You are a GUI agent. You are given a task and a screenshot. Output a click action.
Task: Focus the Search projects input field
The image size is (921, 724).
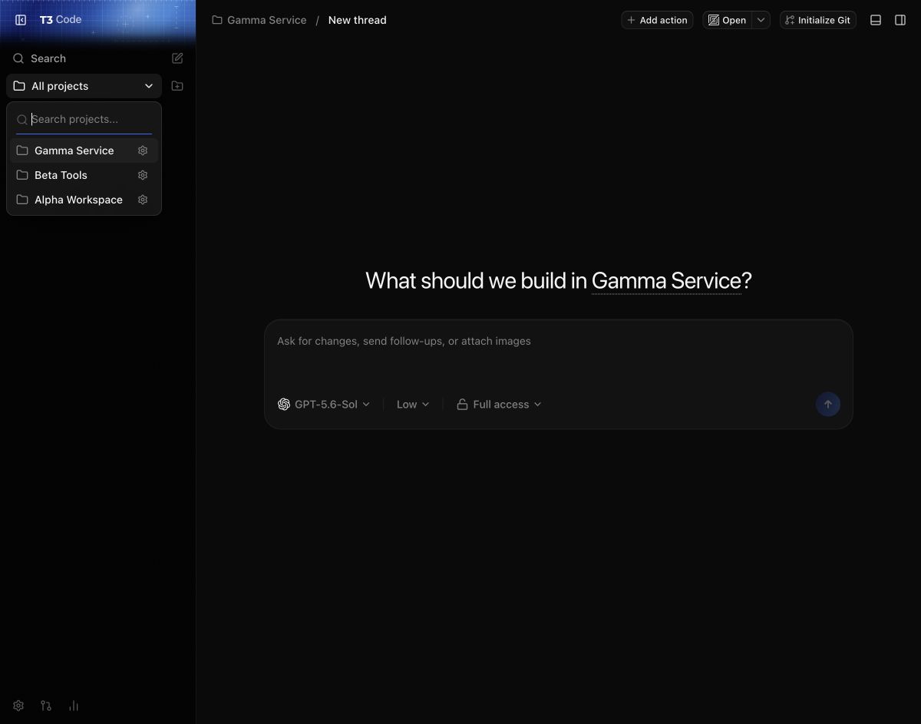click(x=84, y=119)
